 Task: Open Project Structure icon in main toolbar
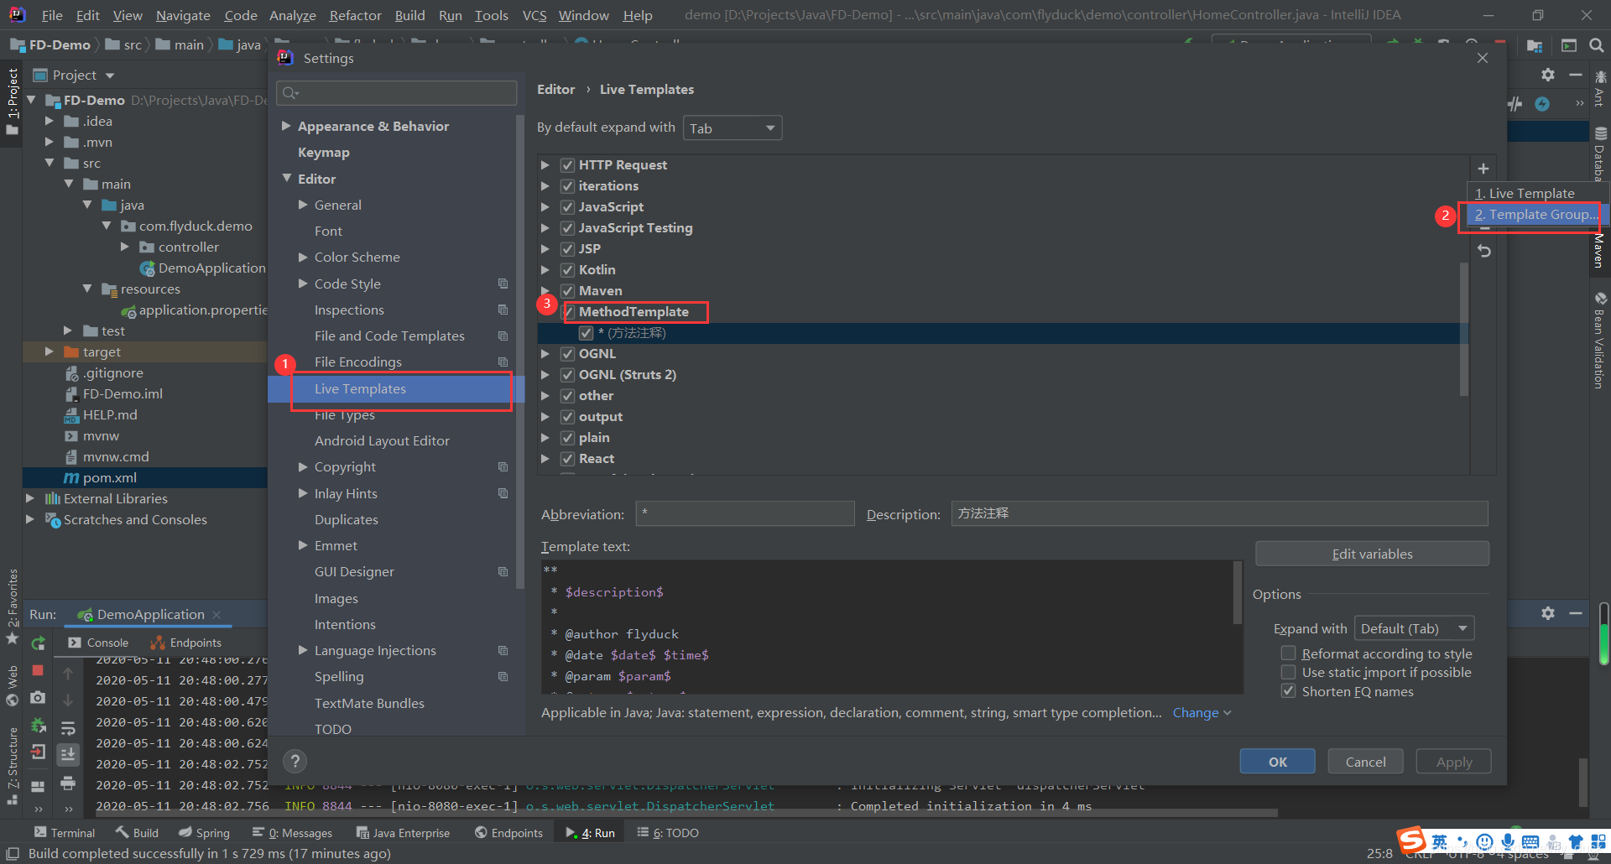1535,45
